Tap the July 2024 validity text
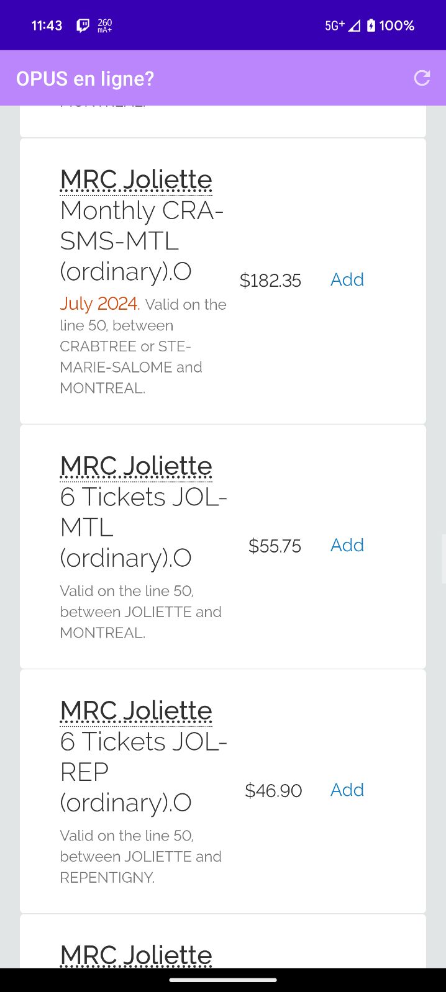This screenshot has height=992, width=446. (99, 304)
